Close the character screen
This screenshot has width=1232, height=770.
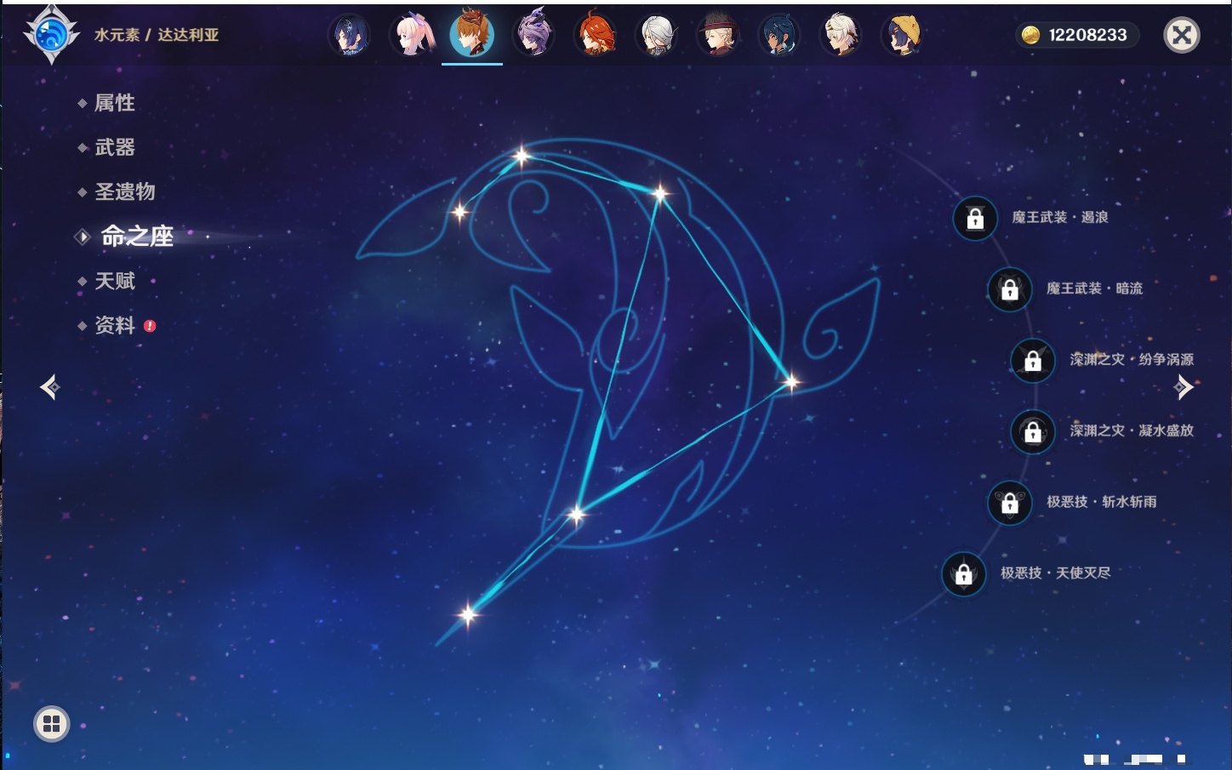[1182, 35]
